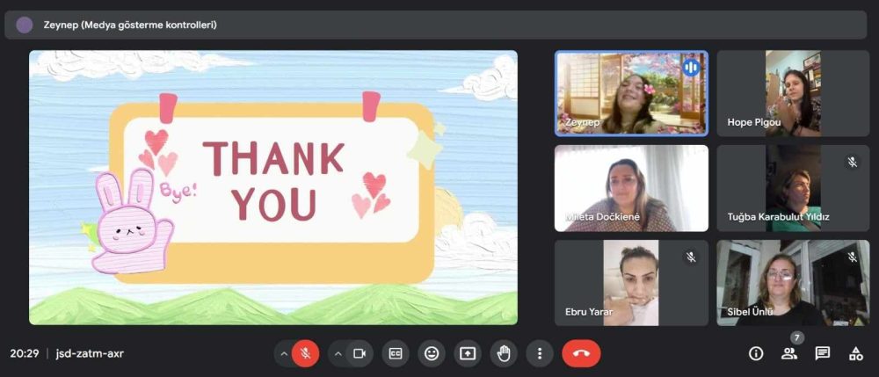This screenshot has height=377, width=879.
Task: Click the 20:29 clock text
Action: click(x=24, y=354)
